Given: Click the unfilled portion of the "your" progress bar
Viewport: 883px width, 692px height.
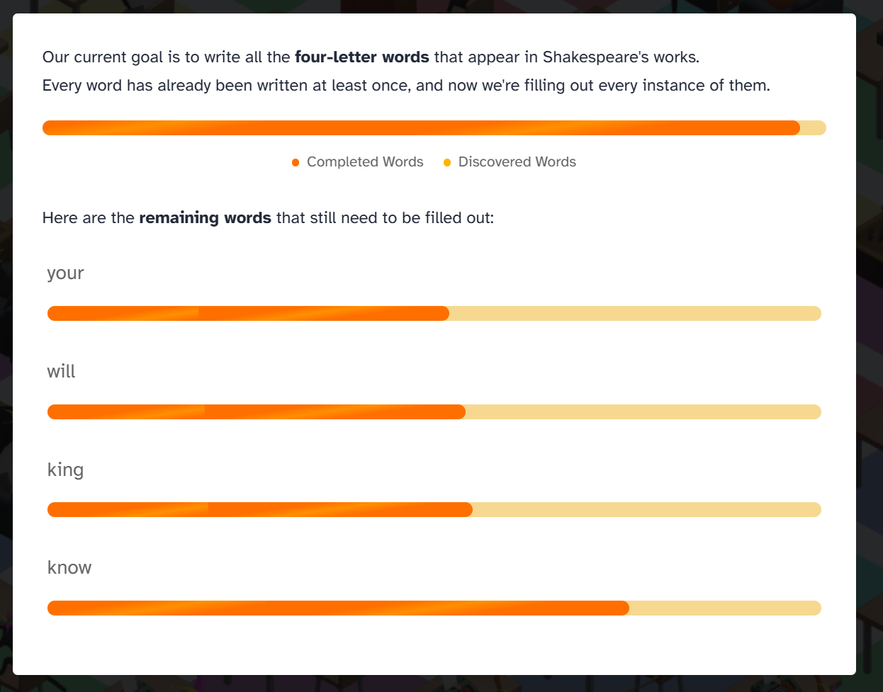Looking at the screenshot, I should [x=634, y=314].
